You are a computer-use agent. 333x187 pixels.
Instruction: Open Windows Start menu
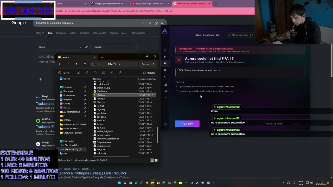pyautogui.click(x=119, y=183)
